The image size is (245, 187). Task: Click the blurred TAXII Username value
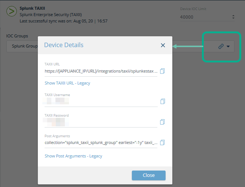coord(55,101)
